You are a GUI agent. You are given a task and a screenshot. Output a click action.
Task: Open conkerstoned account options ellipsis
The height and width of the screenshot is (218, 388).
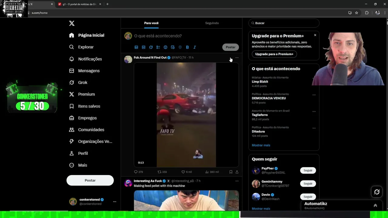115,201
